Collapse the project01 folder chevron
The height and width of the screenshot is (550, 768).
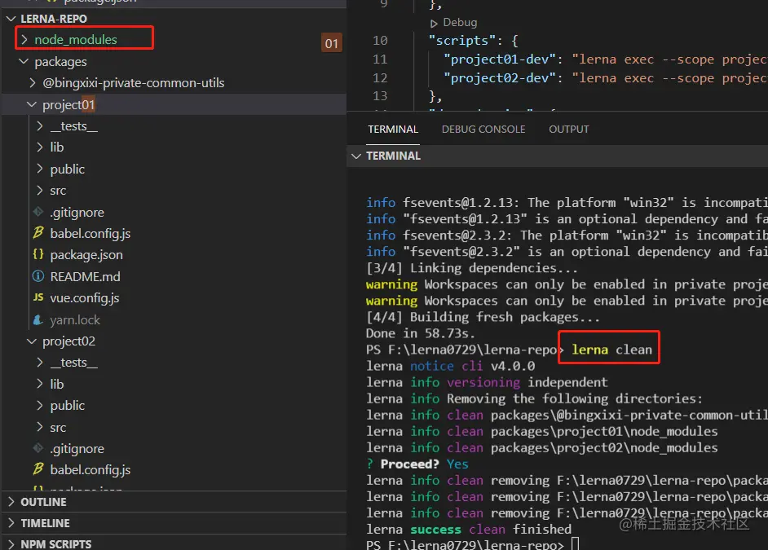tap(32, 104)
